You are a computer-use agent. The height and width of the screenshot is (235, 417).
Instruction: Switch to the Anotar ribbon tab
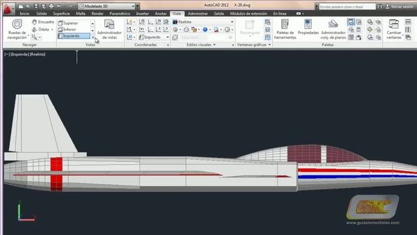[161, 14]
